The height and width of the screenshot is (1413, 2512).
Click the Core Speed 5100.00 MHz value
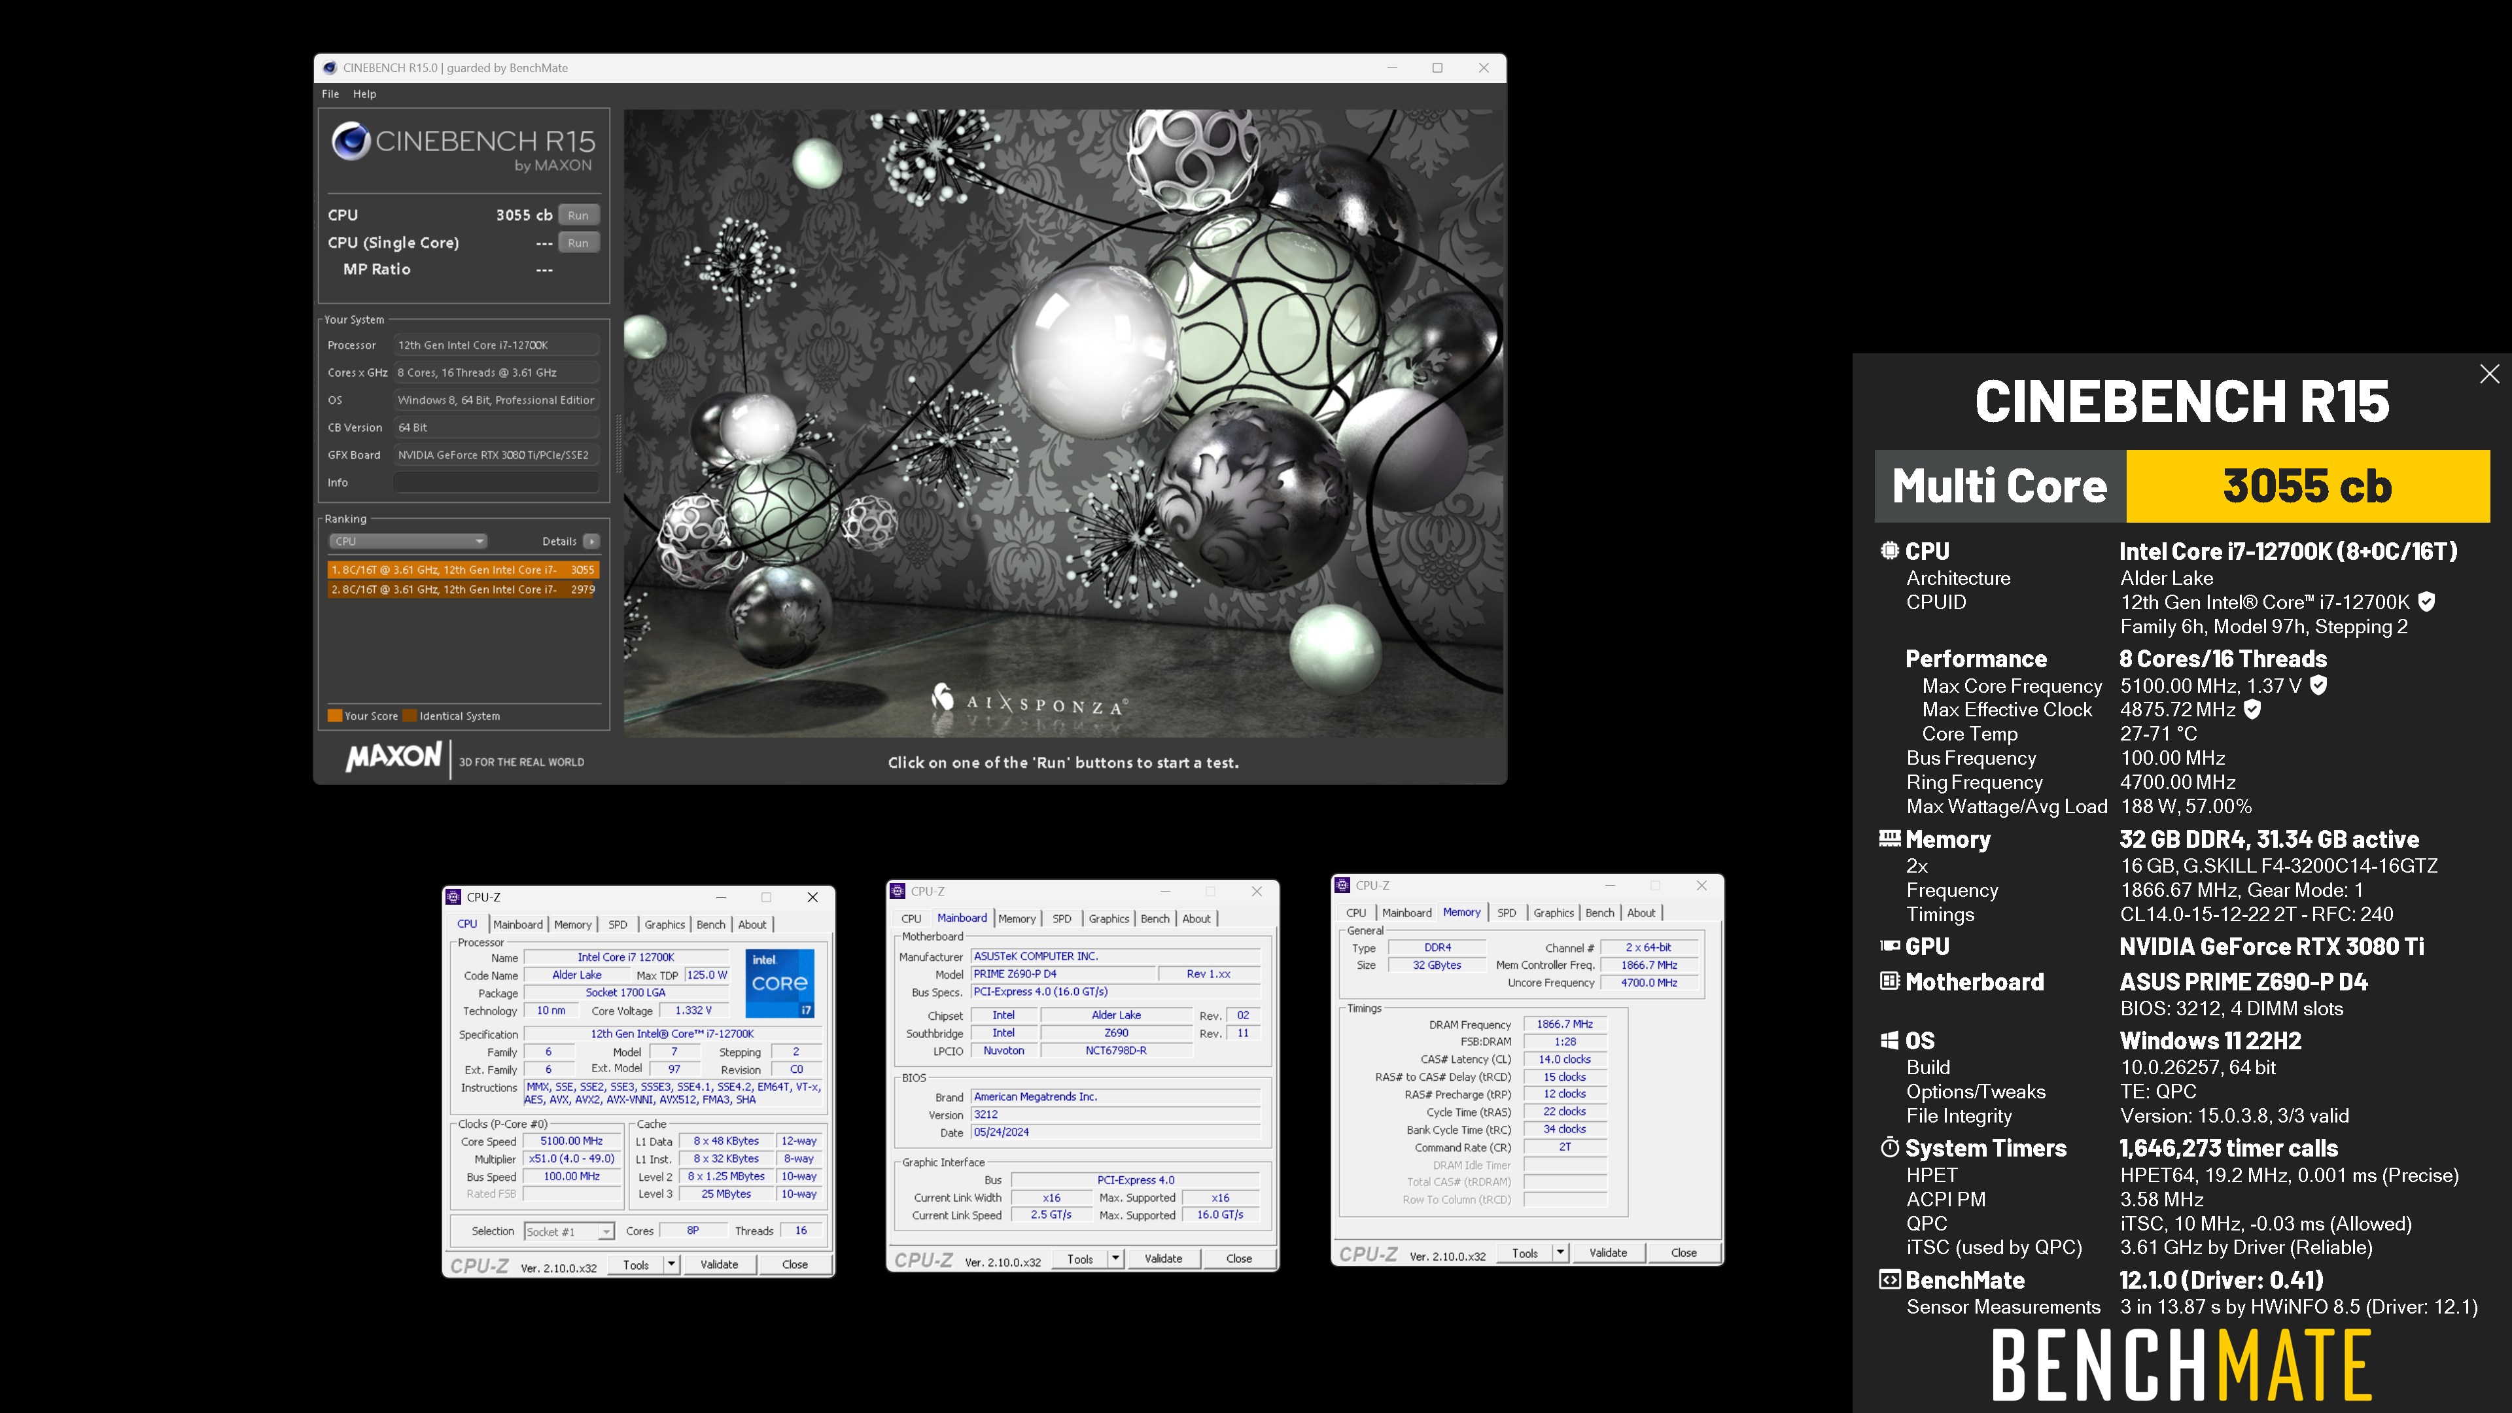(572, 1141)
